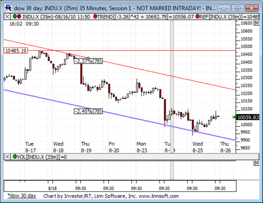Click the green dot before INDU.X label
263x203 pixels.
pos(15,16)
